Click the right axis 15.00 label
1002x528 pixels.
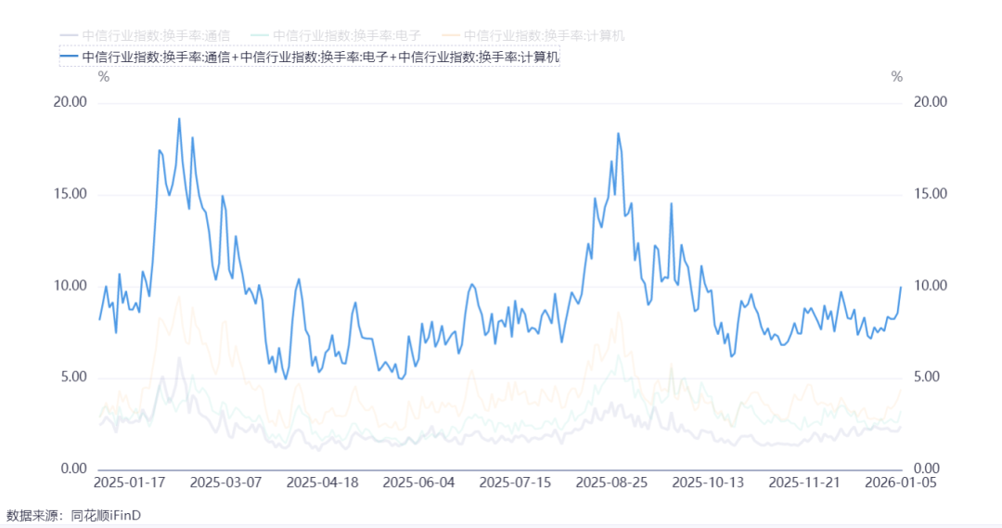(931, 194)
